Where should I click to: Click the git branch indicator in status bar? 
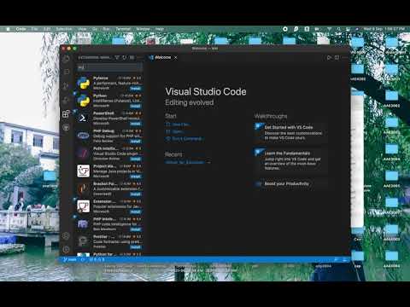click(x=70, y=259)
